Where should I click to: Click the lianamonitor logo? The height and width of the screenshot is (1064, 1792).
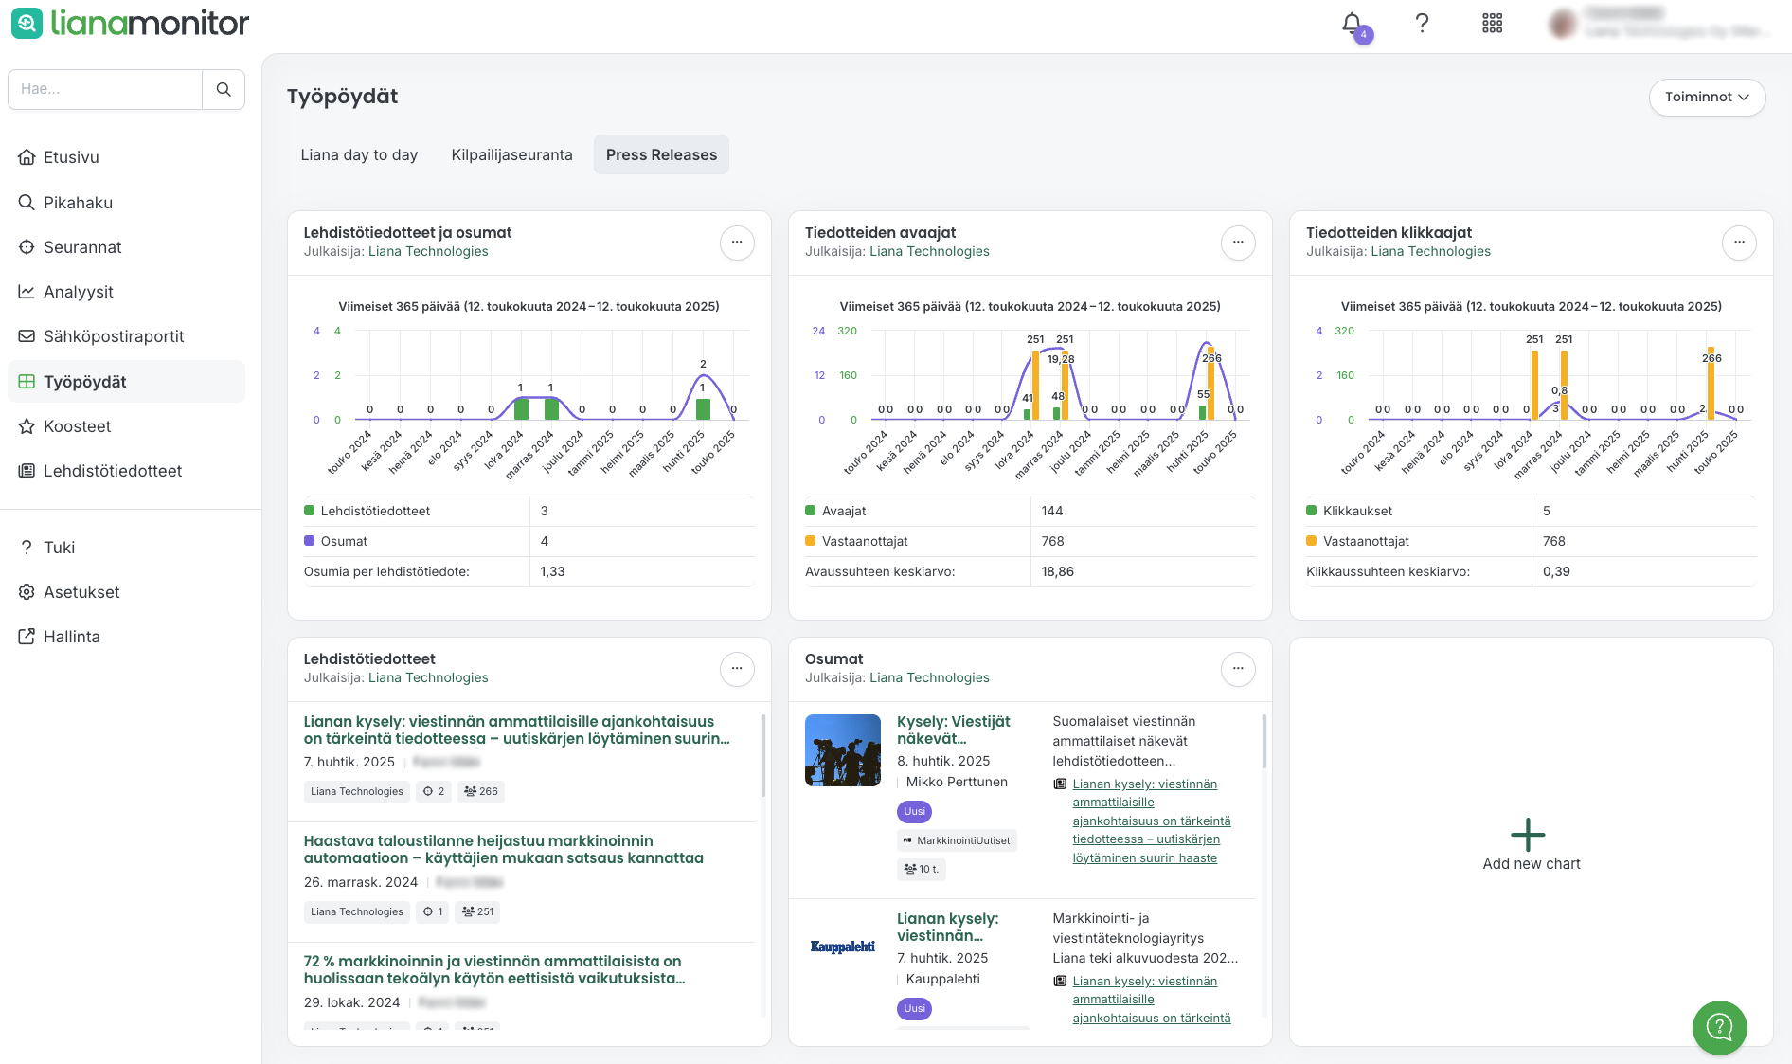131,23
